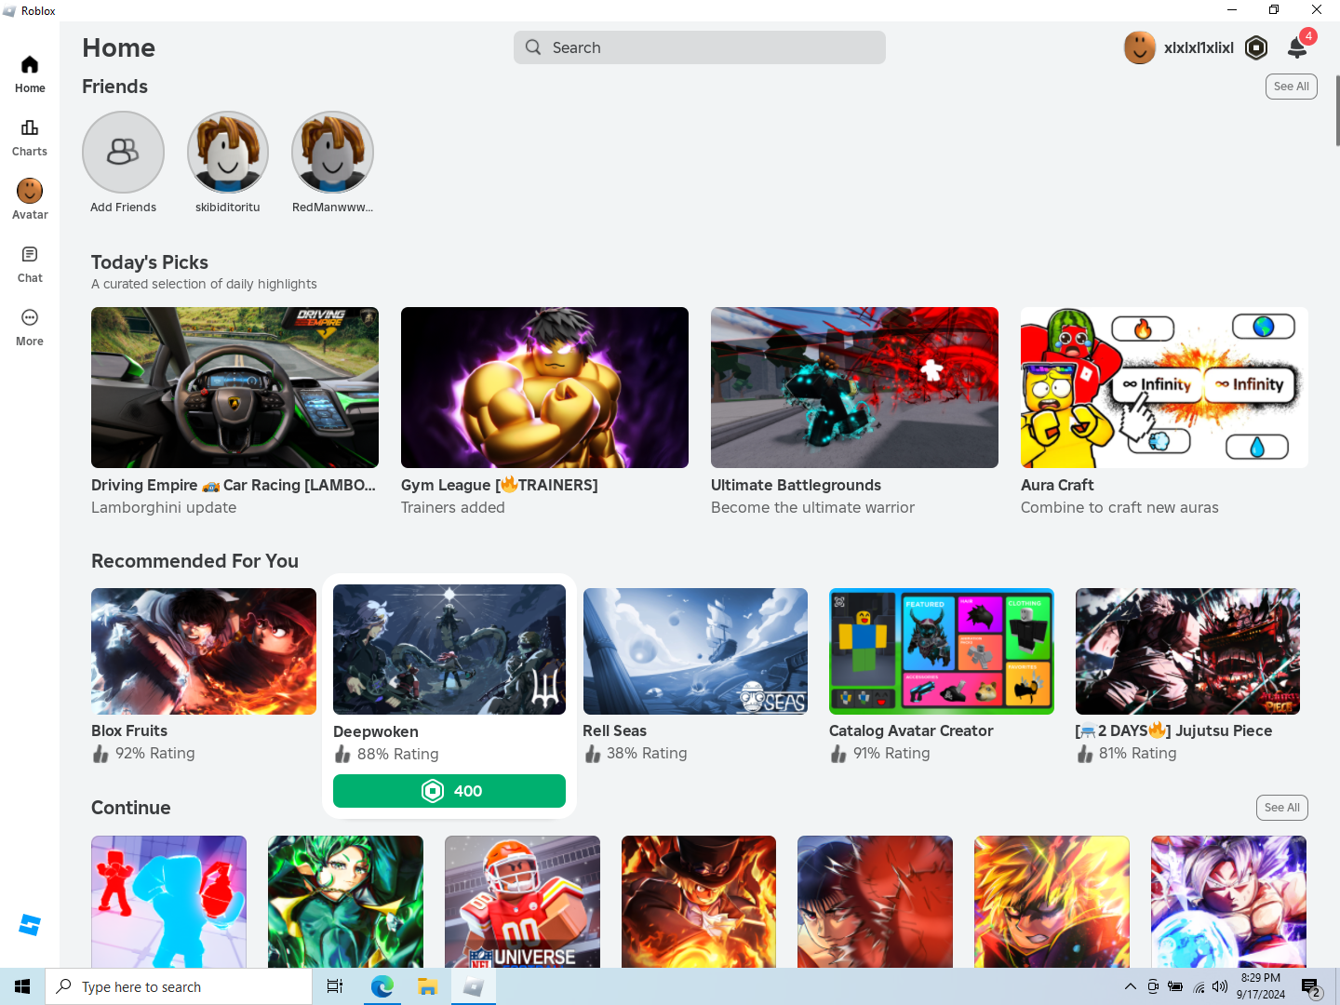Click thumbs-up rating icon under Blox Fruits
The height and width of the screenshot is (1005, 1340).
click(100, 754)
